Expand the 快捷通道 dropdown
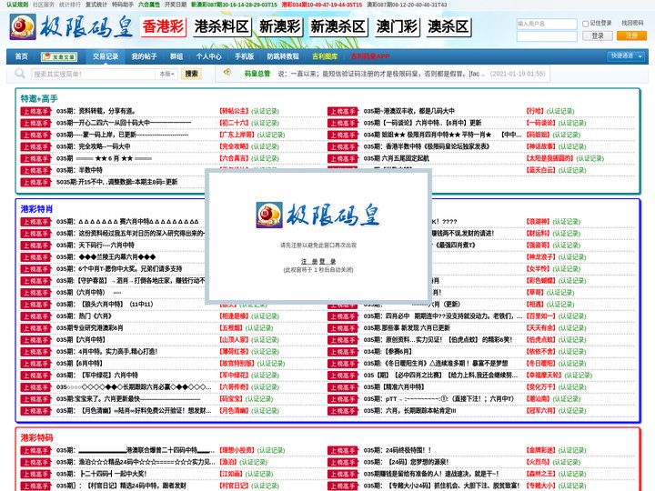The image size is (655, 491). point(625,56)
